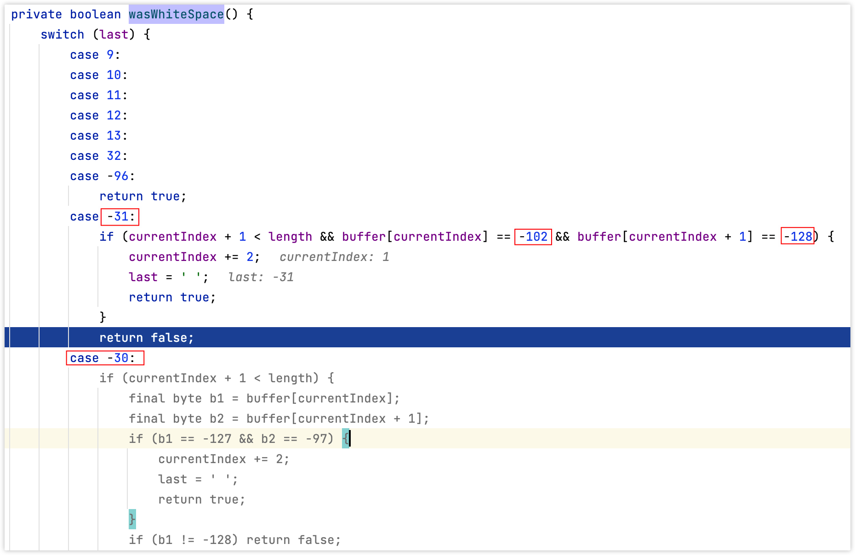Click the red-boxed -128 value

[x=798, y=237]
